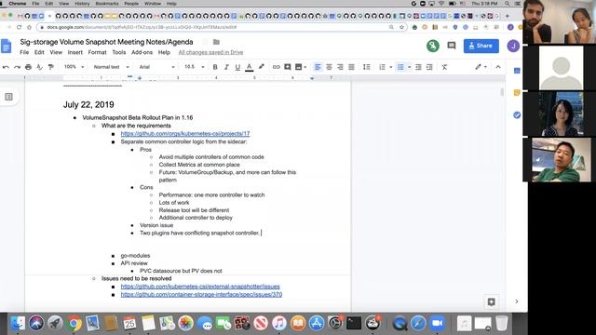Click the green collaborator avatar
596x335 pixels.
pos(432,46)
